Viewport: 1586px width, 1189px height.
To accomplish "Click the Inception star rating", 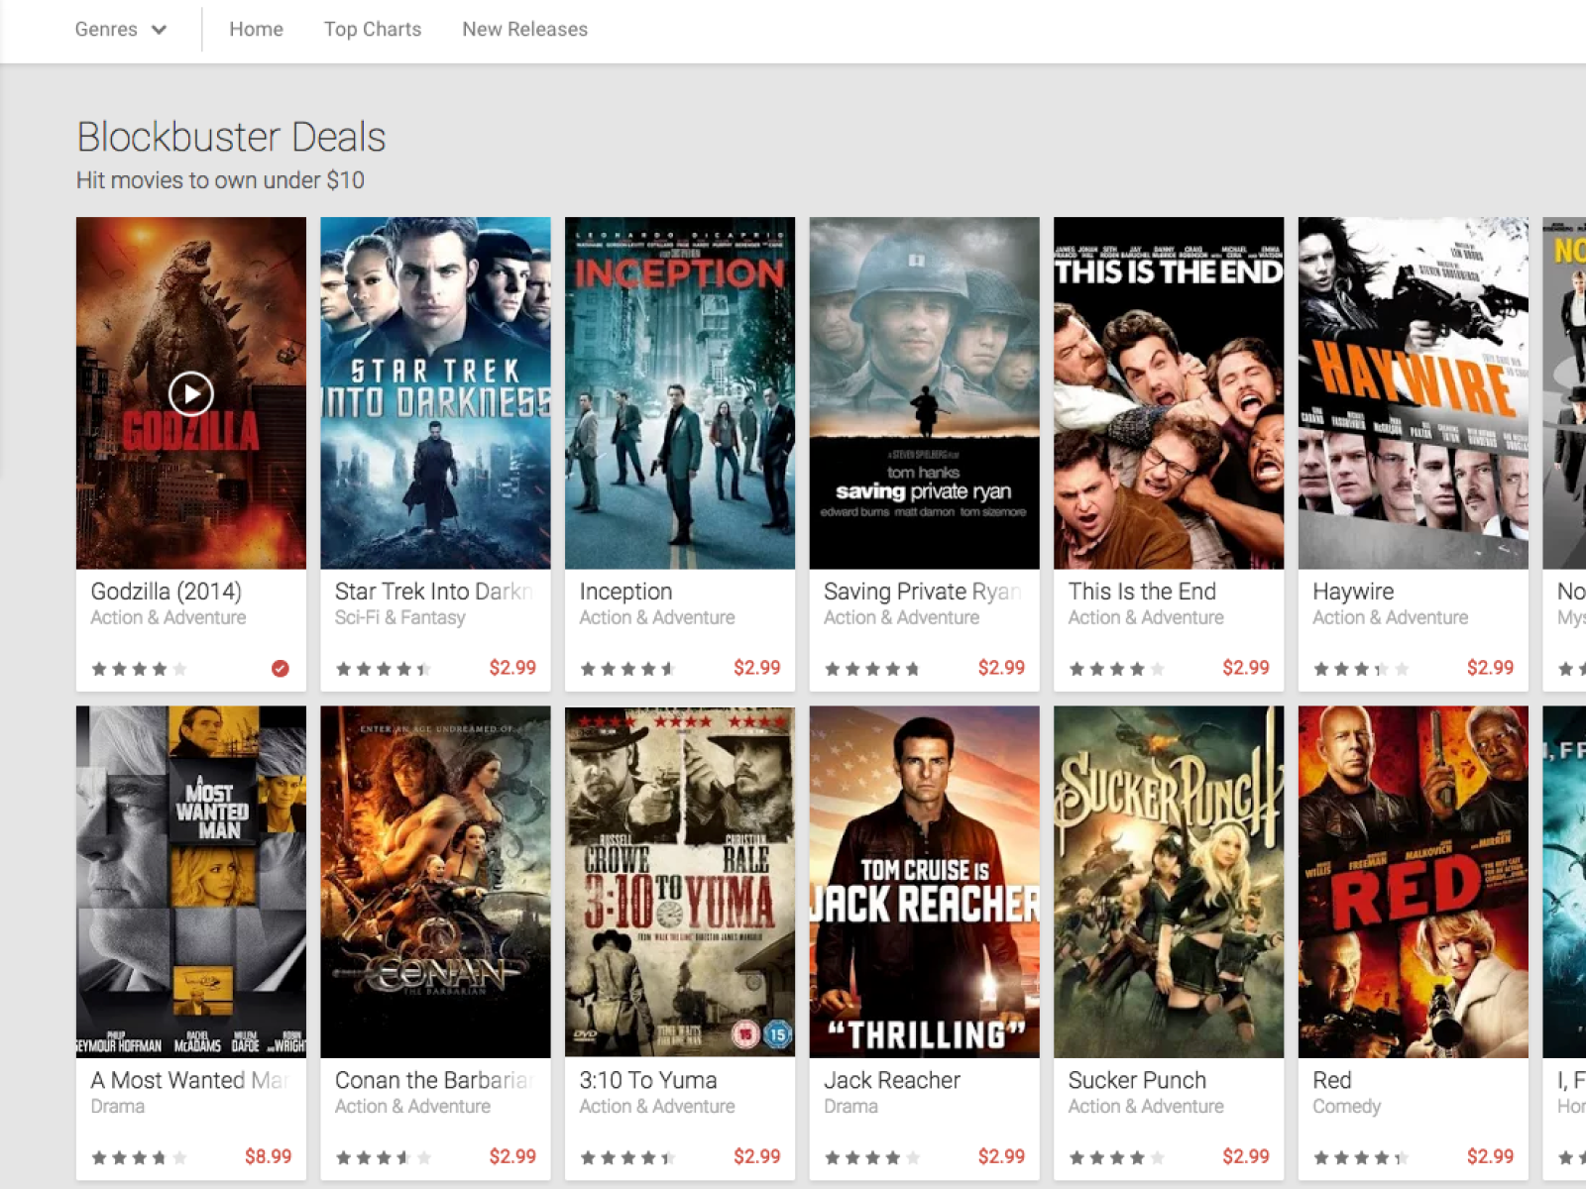I will pyautogui.click(x=626, y=669).
